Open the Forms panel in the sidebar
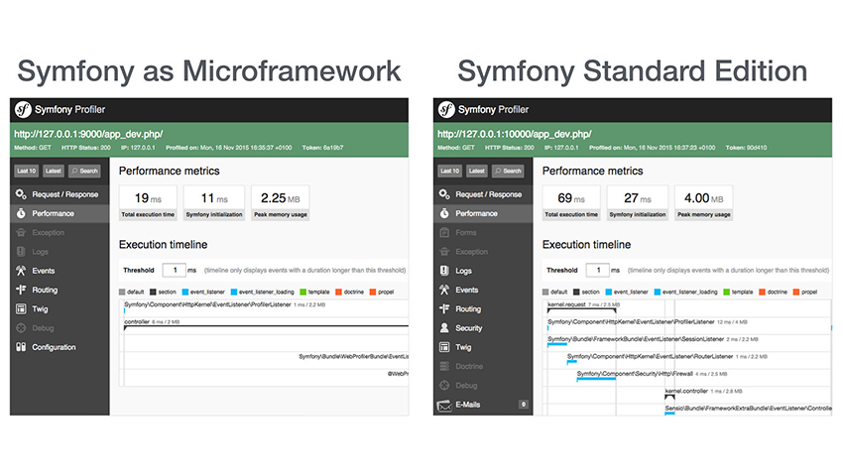The height and width of the screenshot is (476, 843). point(465,233)
